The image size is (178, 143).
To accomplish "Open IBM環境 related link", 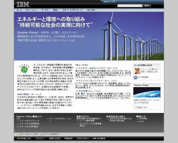I will (x=143, y=119).
